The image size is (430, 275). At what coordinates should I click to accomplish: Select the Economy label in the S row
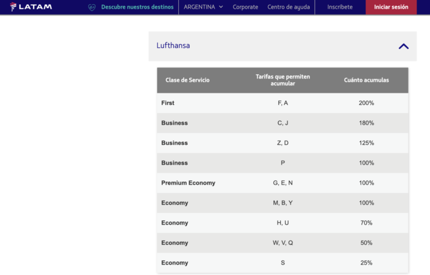[x=174, y=263]
